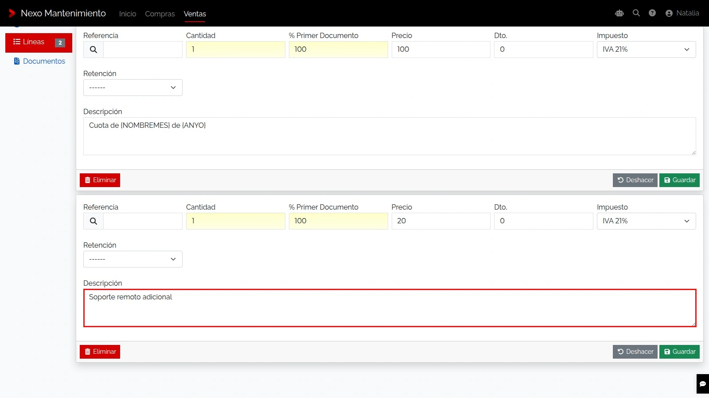This screenshot has height=398, width=709.
Task: Open the search magnifier in the top bar
Action: click(x=636, y=13)
